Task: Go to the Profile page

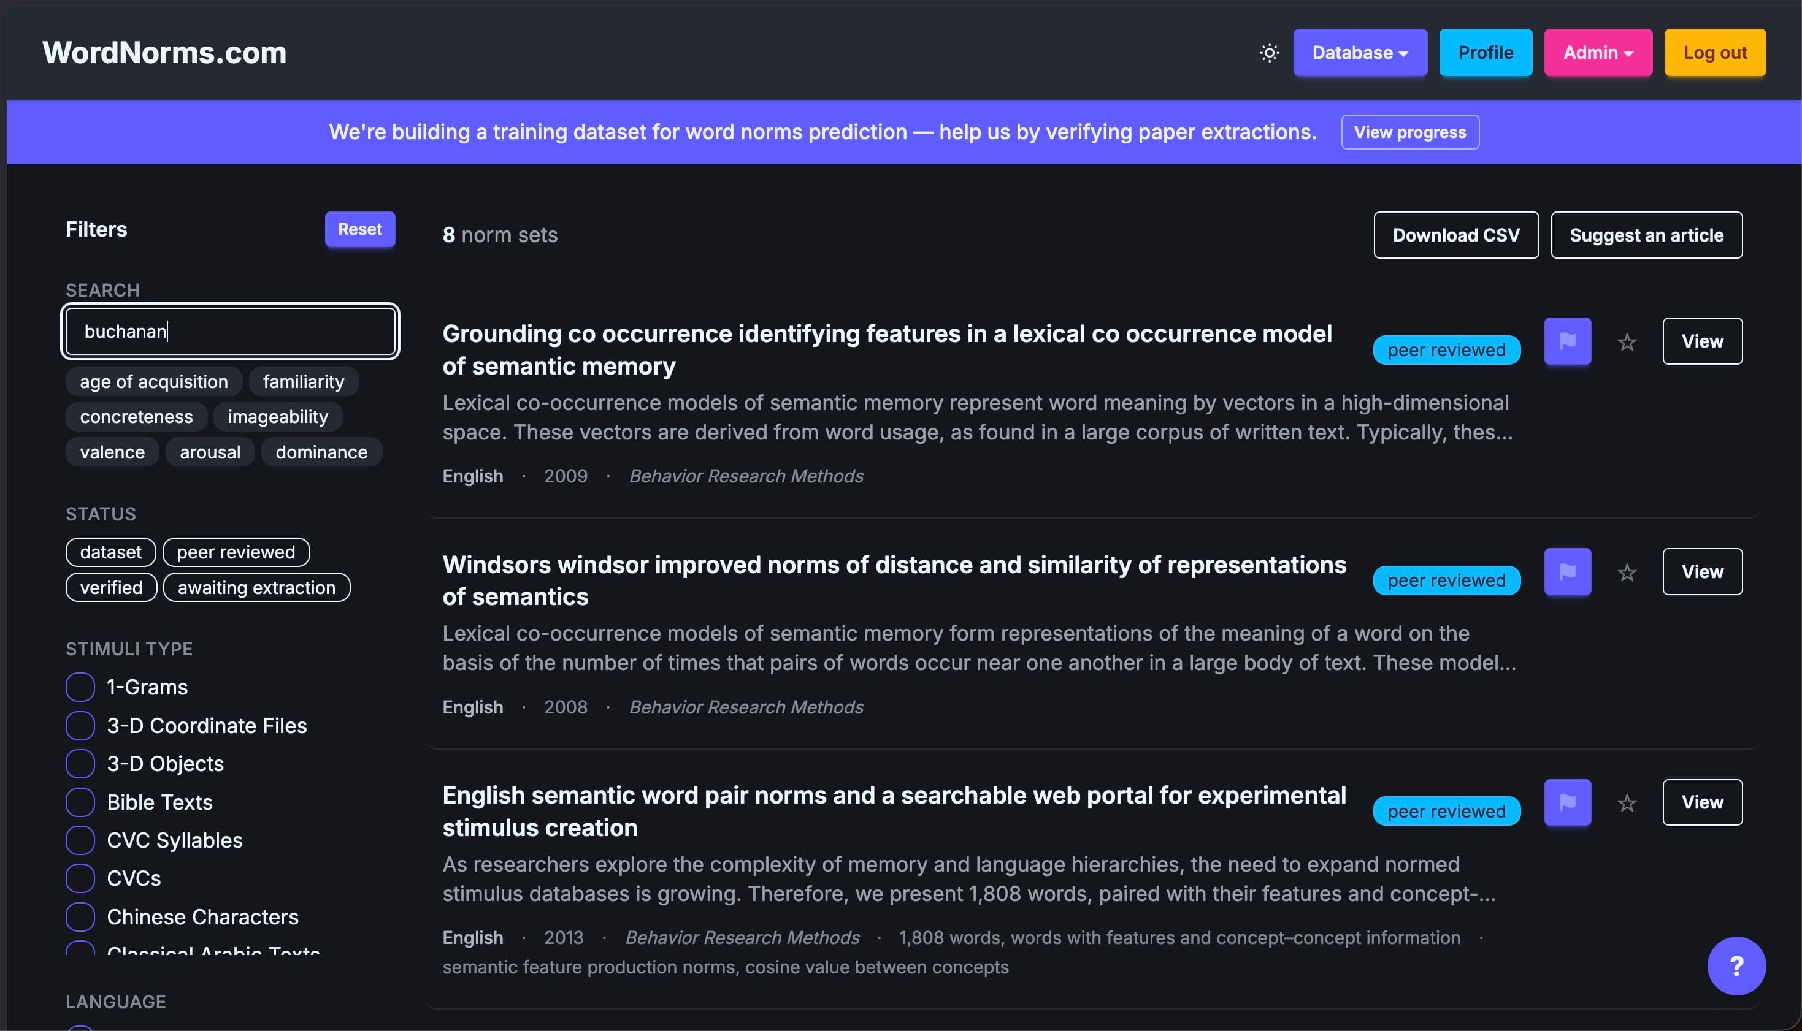Action: coord(1486,52)
